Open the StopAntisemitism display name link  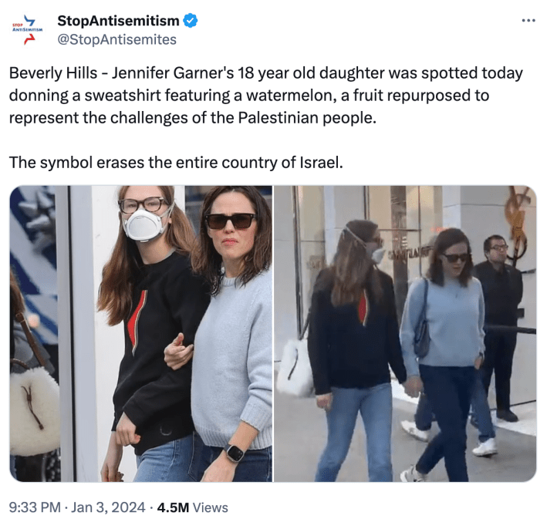[x=118, y=21]
